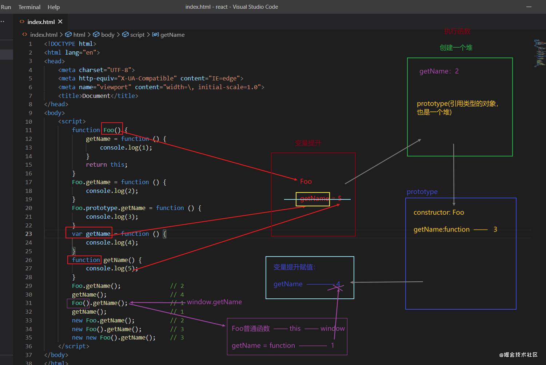The width and height of the screenshot is (546, 365).
Task: Click the opening <body> tag
Action: pyautogui.click(x=55, y=113)
